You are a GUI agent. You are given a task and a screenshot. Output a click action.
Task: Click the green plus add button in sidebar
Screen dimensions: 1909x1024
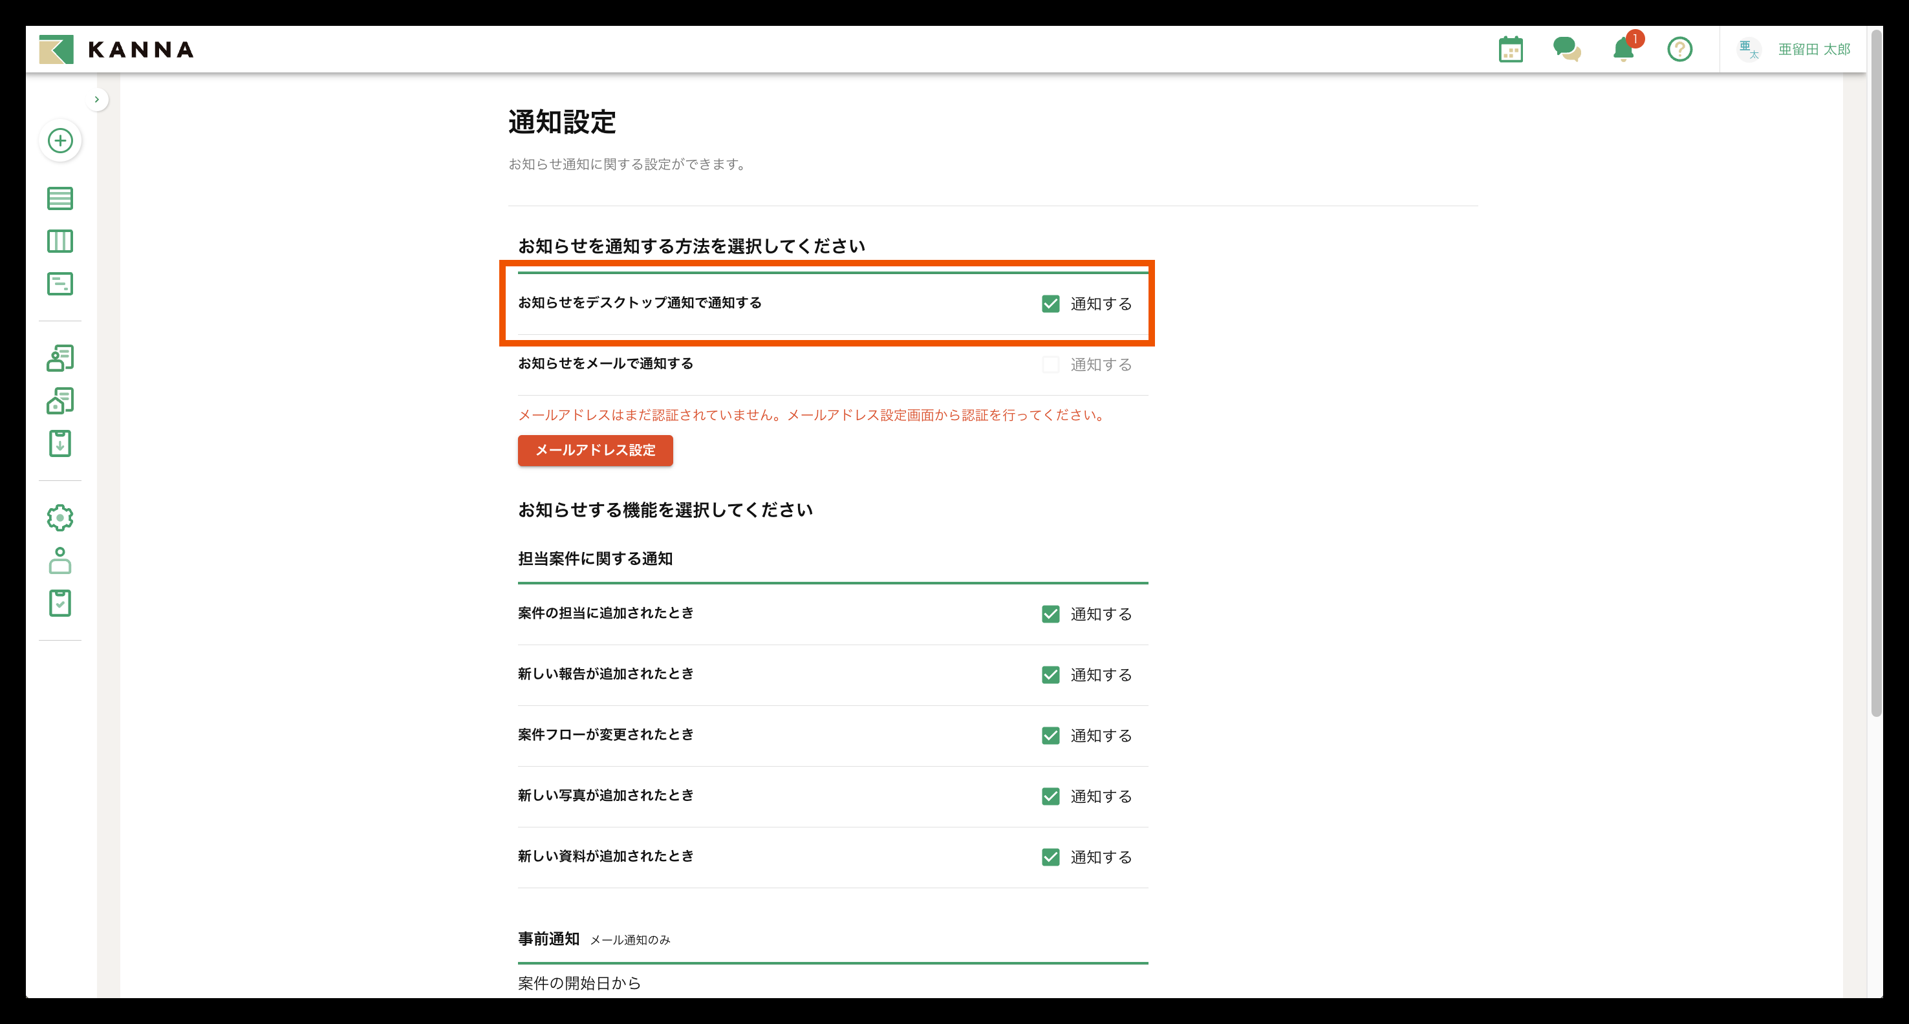pyautogui.click(x=60, y=141)
